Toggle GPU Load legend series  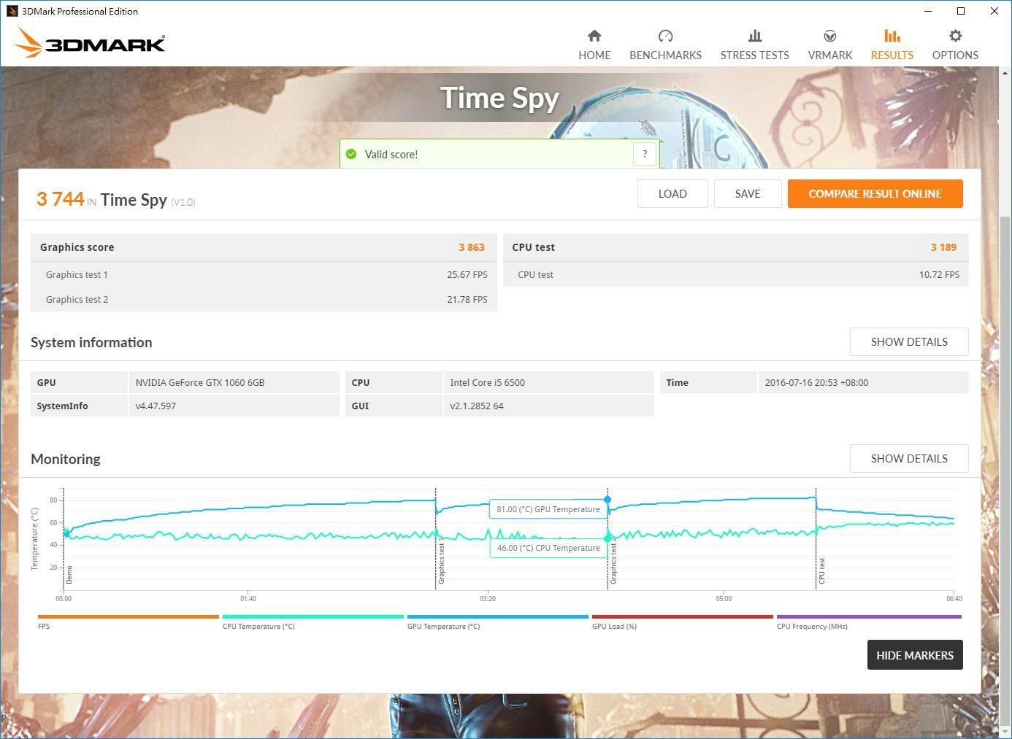(x=682, y=622)
